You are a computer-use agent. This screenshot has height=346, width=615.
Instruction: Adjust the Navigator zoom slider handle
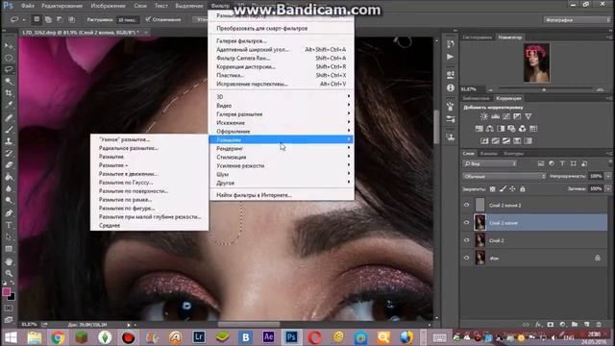(544, 89)
